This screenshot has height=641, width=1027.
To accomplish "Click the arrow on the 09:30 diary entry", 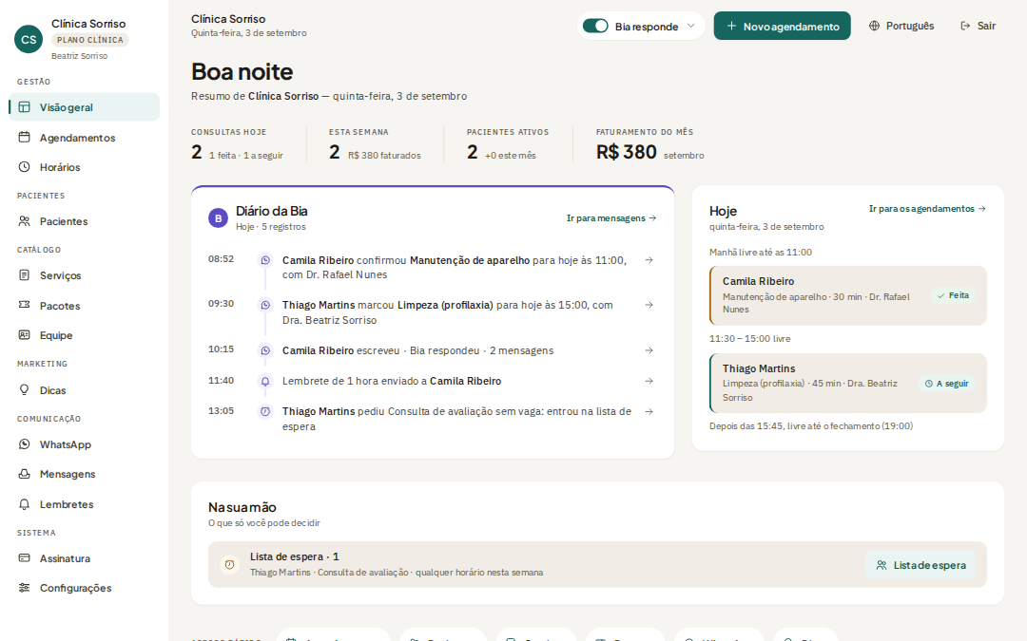I will (649, 305).
